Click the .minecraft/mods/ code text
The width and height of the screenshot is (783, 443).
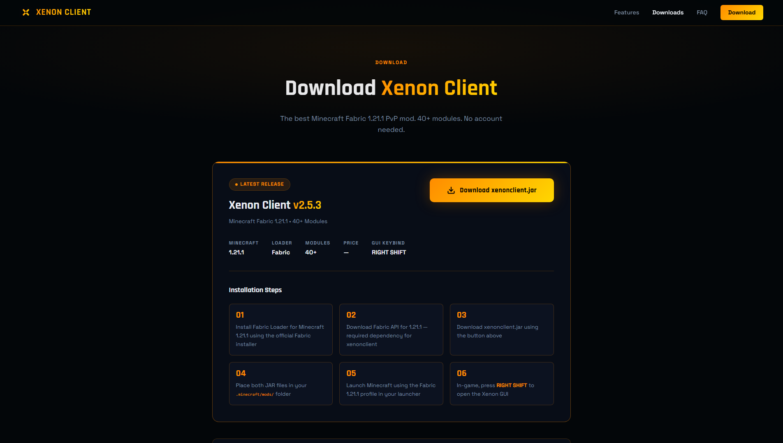coord(255,395)
